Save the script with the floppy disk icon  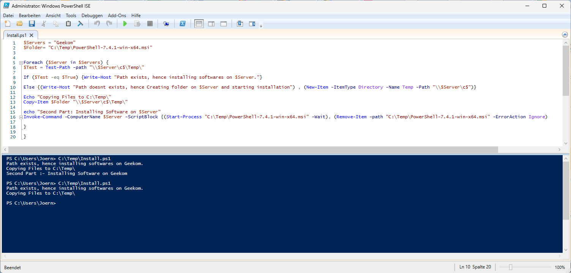point(32,24)
